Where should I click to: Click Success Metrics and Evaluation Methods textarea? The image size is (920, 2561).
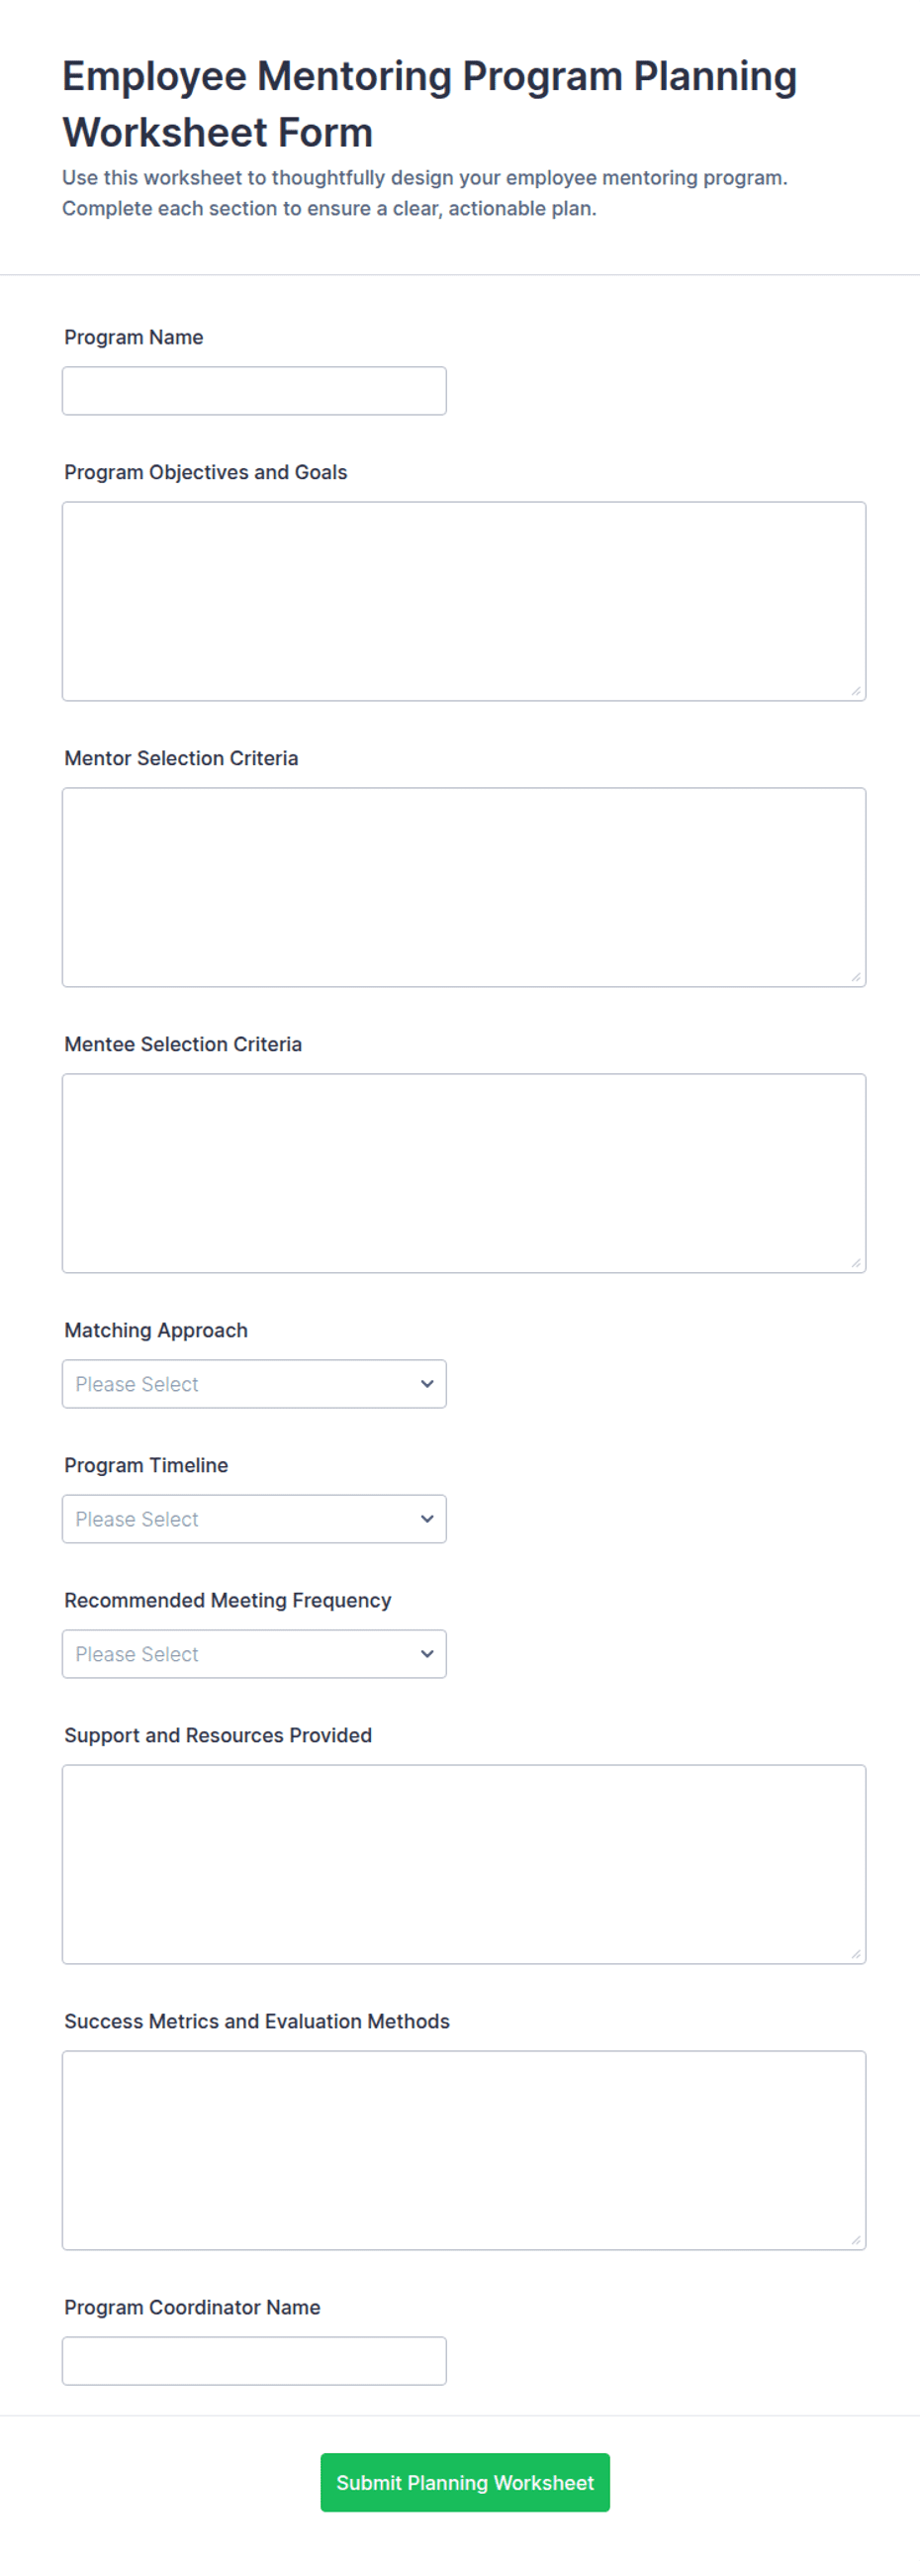coord(464,2152)
